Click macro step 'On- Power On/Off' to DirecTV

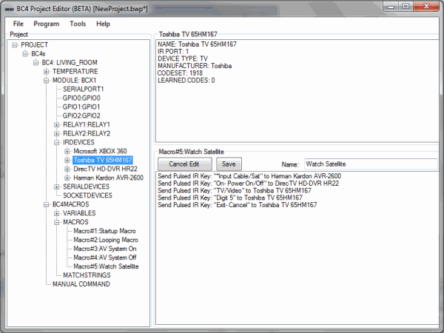(249, 184)
